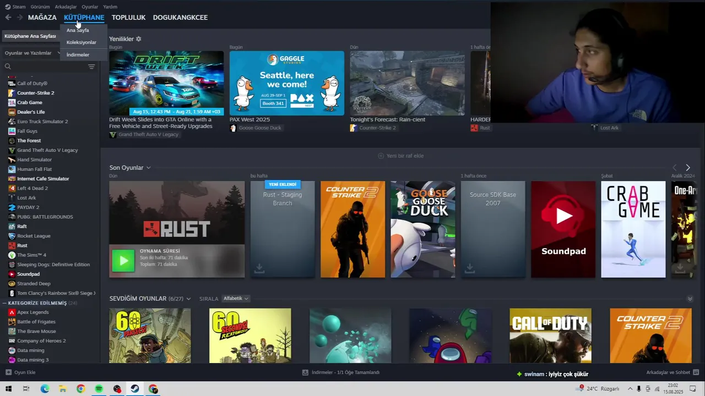
Task: Open File Explorer from the taskbar
Action: (x=63, y=389)
